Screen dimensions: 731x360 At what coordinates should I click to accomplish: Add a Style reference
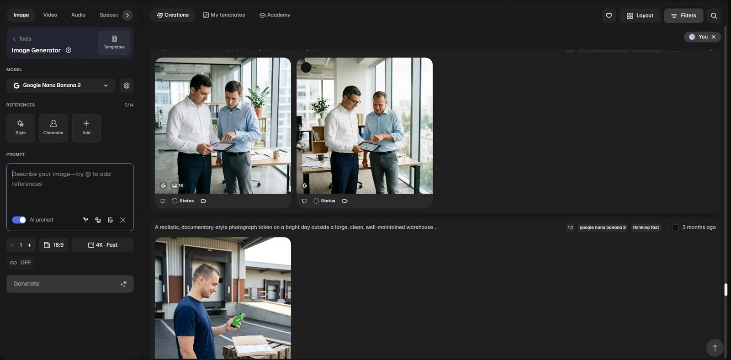(x=21, y=128)
